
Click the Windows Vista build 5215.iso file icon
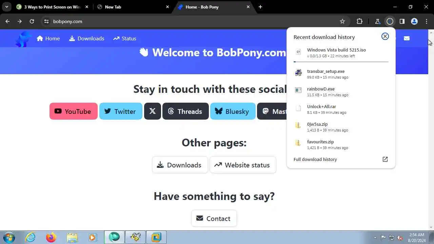point(298,52)
